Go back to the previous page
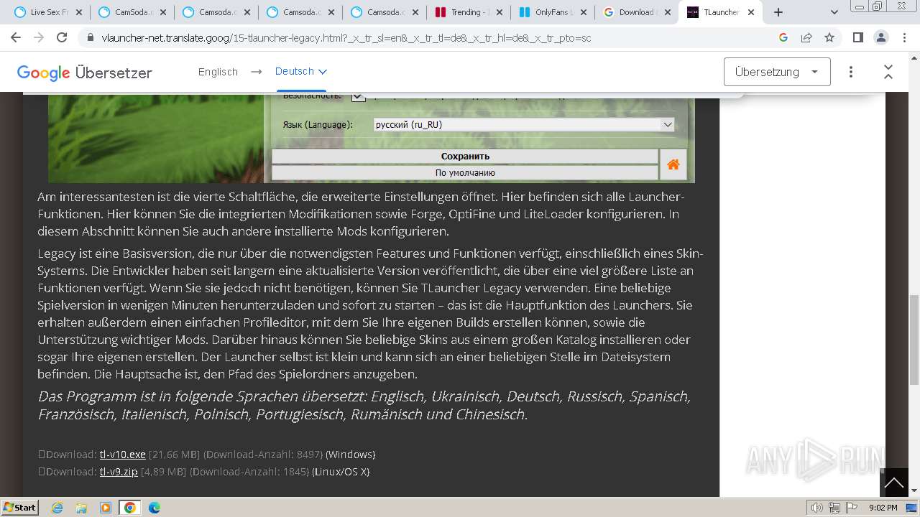This screenshot has height=517, width=920. pyautogui.click(x=16, y=38)
